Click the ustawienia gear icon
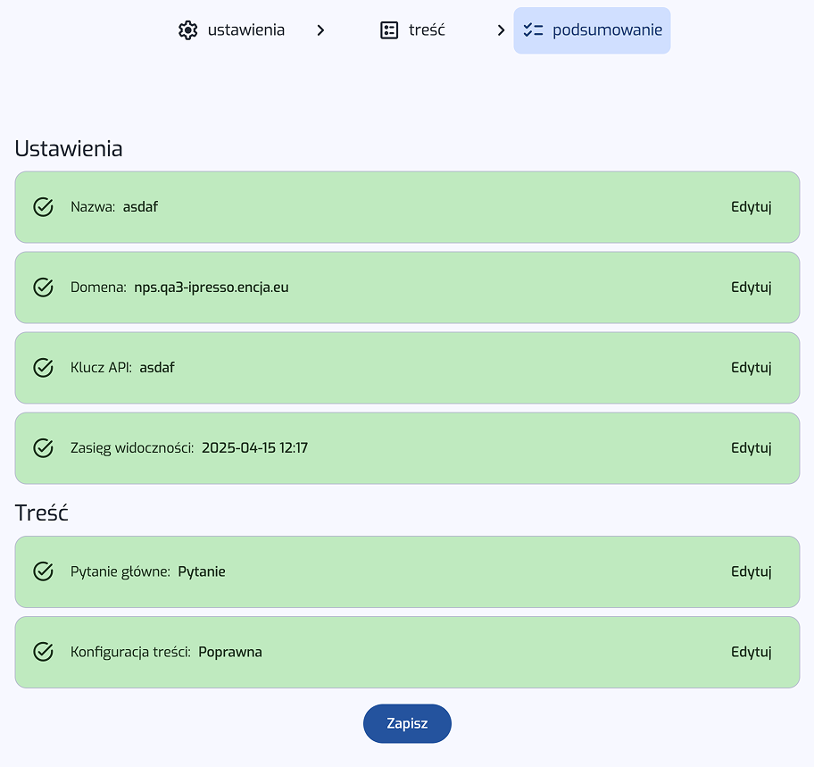This screenshot has width=814, height=767. pos(188,30)
